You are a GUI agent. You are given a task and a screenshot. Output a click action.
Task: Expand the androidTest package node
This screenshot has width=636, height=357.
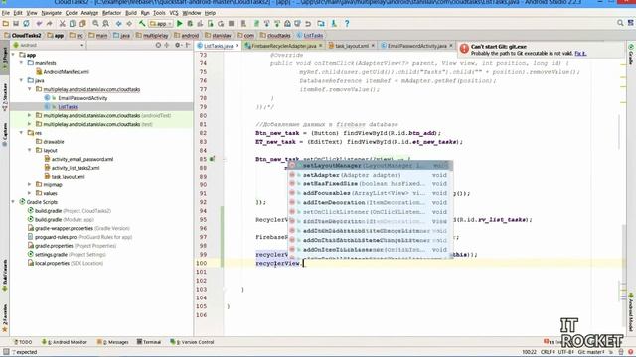[29, 115]
